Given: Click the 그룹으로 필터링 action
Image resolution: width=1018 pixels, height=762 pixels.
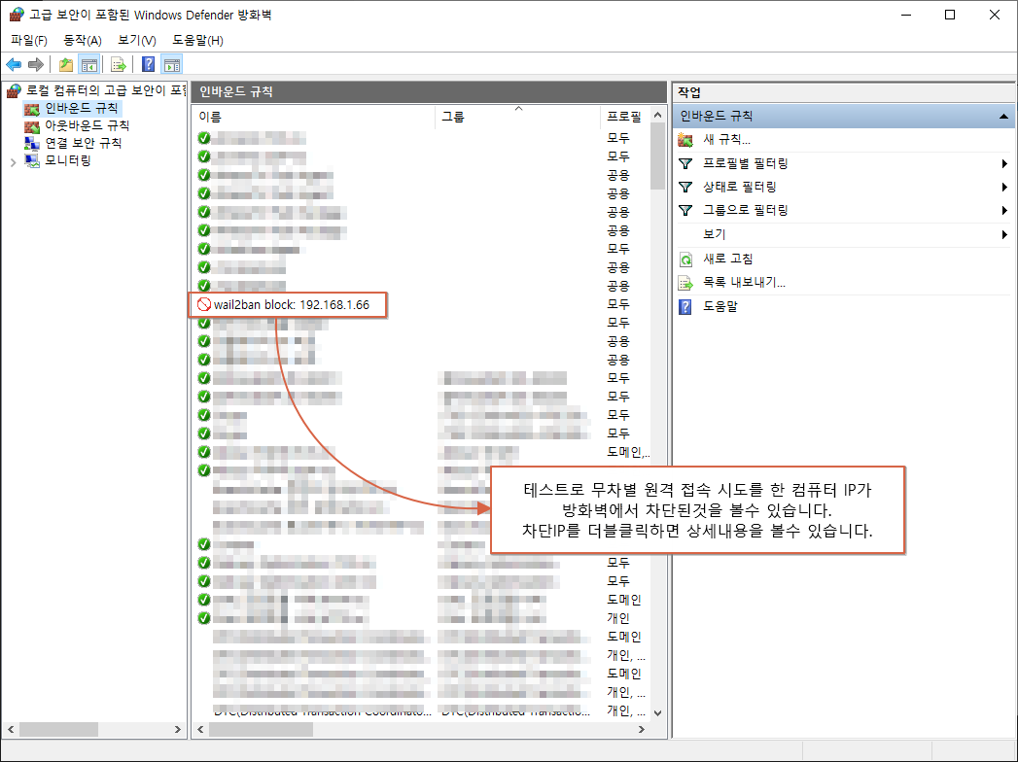Looking at the screenshot, I should 746,210.
